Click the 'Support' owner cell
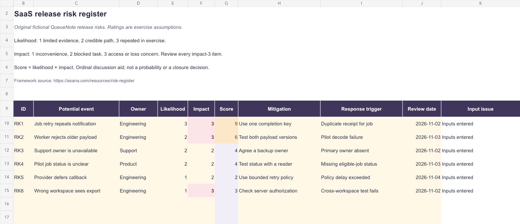The height and width of the screenshot is (224, 520). [x=138, y=151]
